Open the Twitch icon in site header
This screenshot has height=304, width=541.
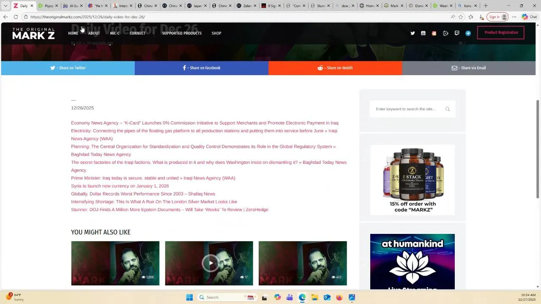point(457,33)
